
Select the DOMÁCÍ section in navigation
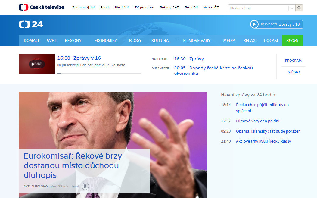31,40
